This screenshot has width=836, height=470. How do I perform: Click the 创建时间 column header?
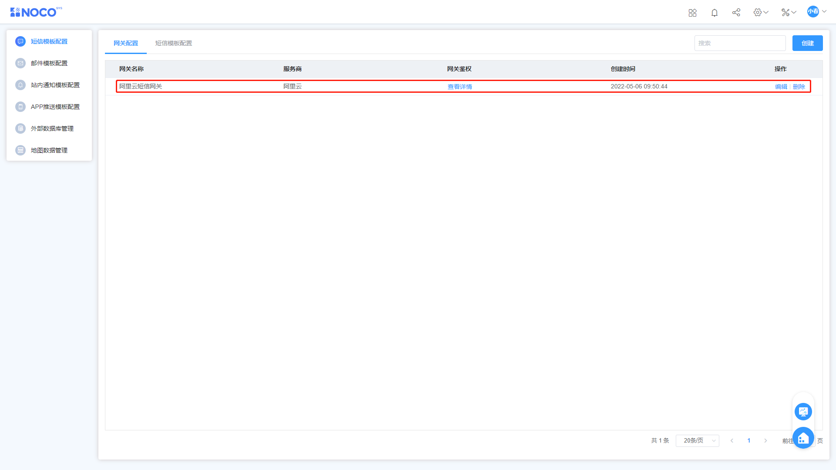tap(623, 69)
